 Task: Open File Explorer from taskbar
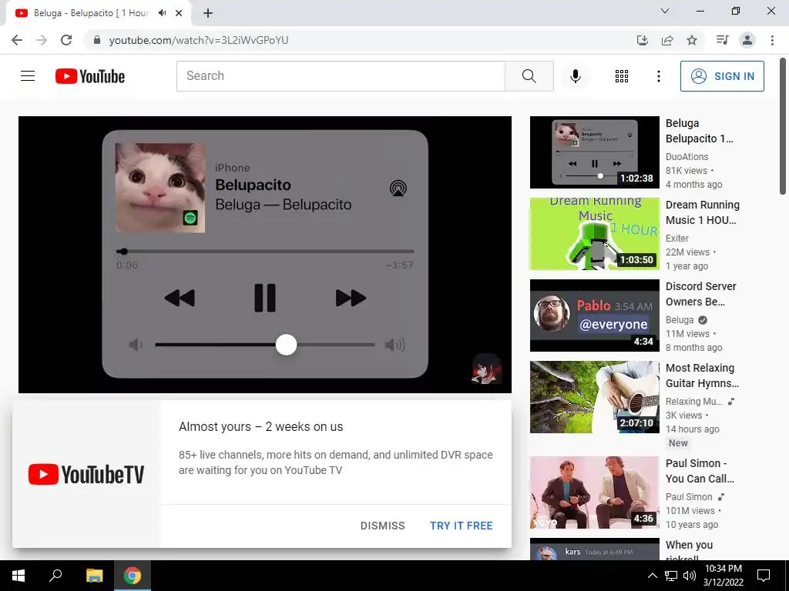point(94,576)
